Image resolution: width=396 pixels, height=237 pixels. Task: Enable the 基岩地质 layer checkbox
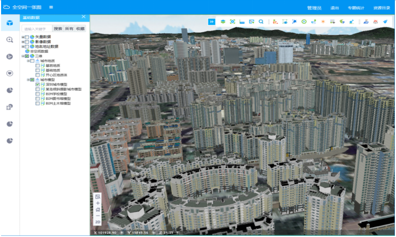click(x=37, y=66)
